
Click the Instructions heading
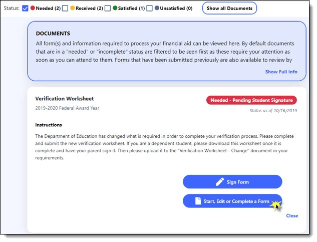click(x=49, y=125)
